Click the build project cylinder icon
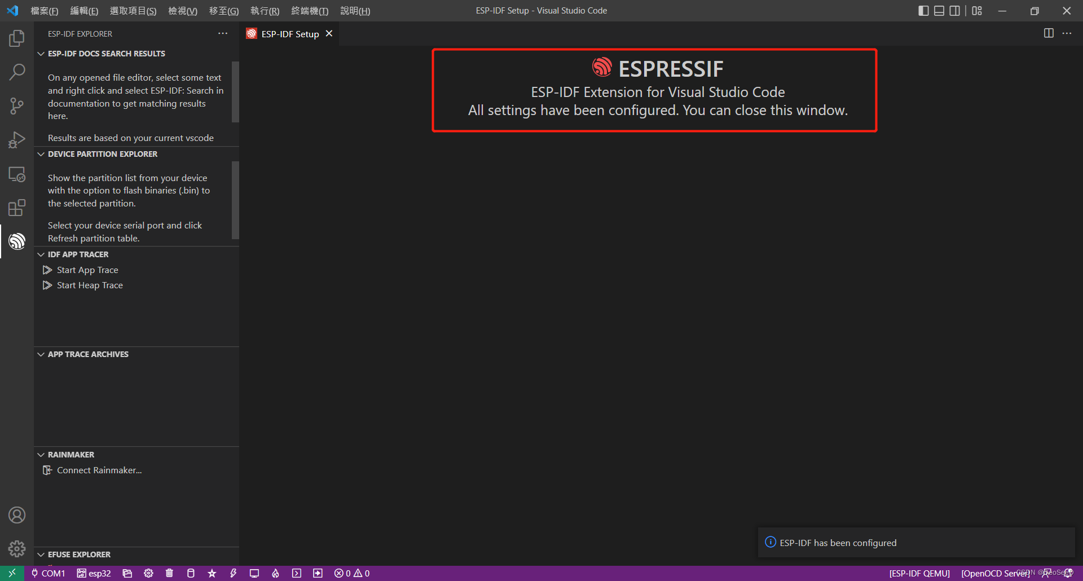1083x581 pixels. 191,573
